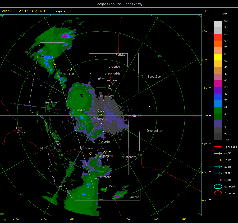Click the Banff label

click(44, 148)
